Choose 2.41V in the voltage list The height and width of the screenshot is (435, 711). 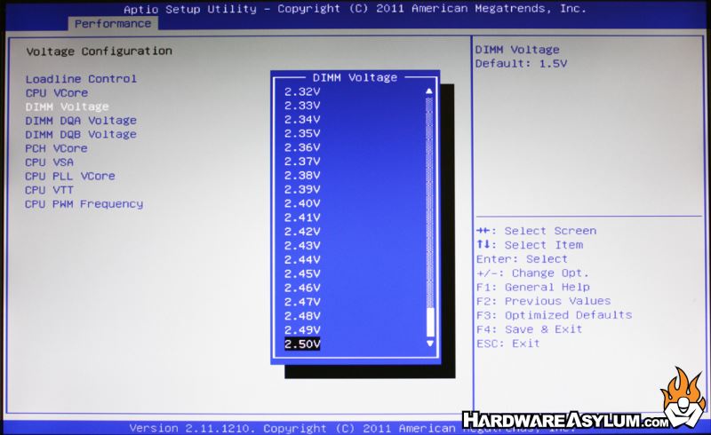pyautogui.click(x=302, y=218)
